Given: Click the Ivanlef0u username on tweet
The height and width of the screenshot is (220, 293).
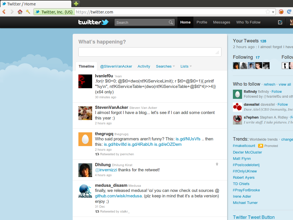Looking at the screenshot, I should [104, 76].
